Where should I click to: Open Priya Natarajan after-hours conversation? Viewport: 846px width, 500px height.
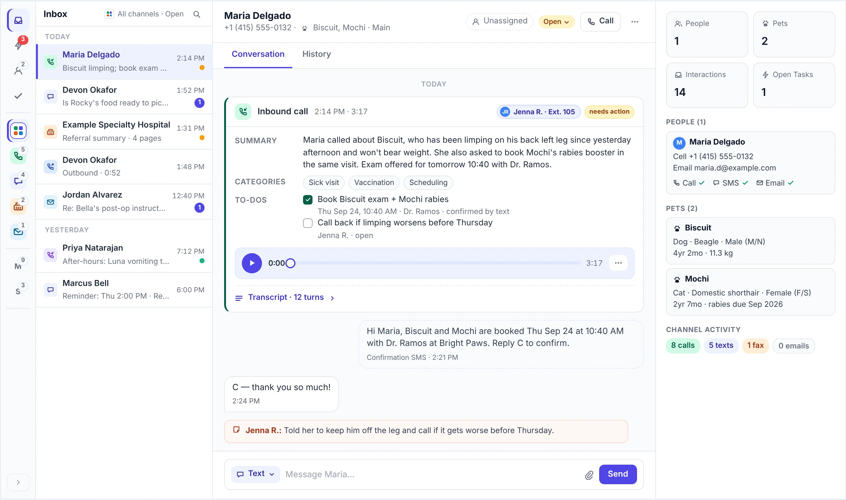[124, 255]
